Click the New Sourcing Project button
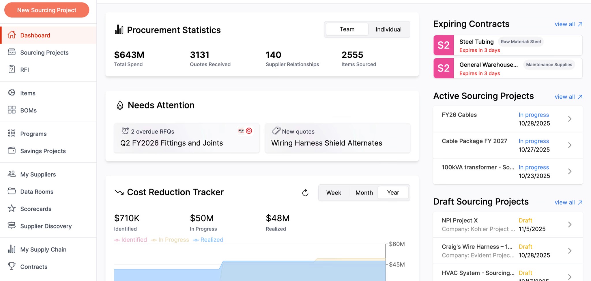This screenshot has width=591, height=281. click(47, 10)
